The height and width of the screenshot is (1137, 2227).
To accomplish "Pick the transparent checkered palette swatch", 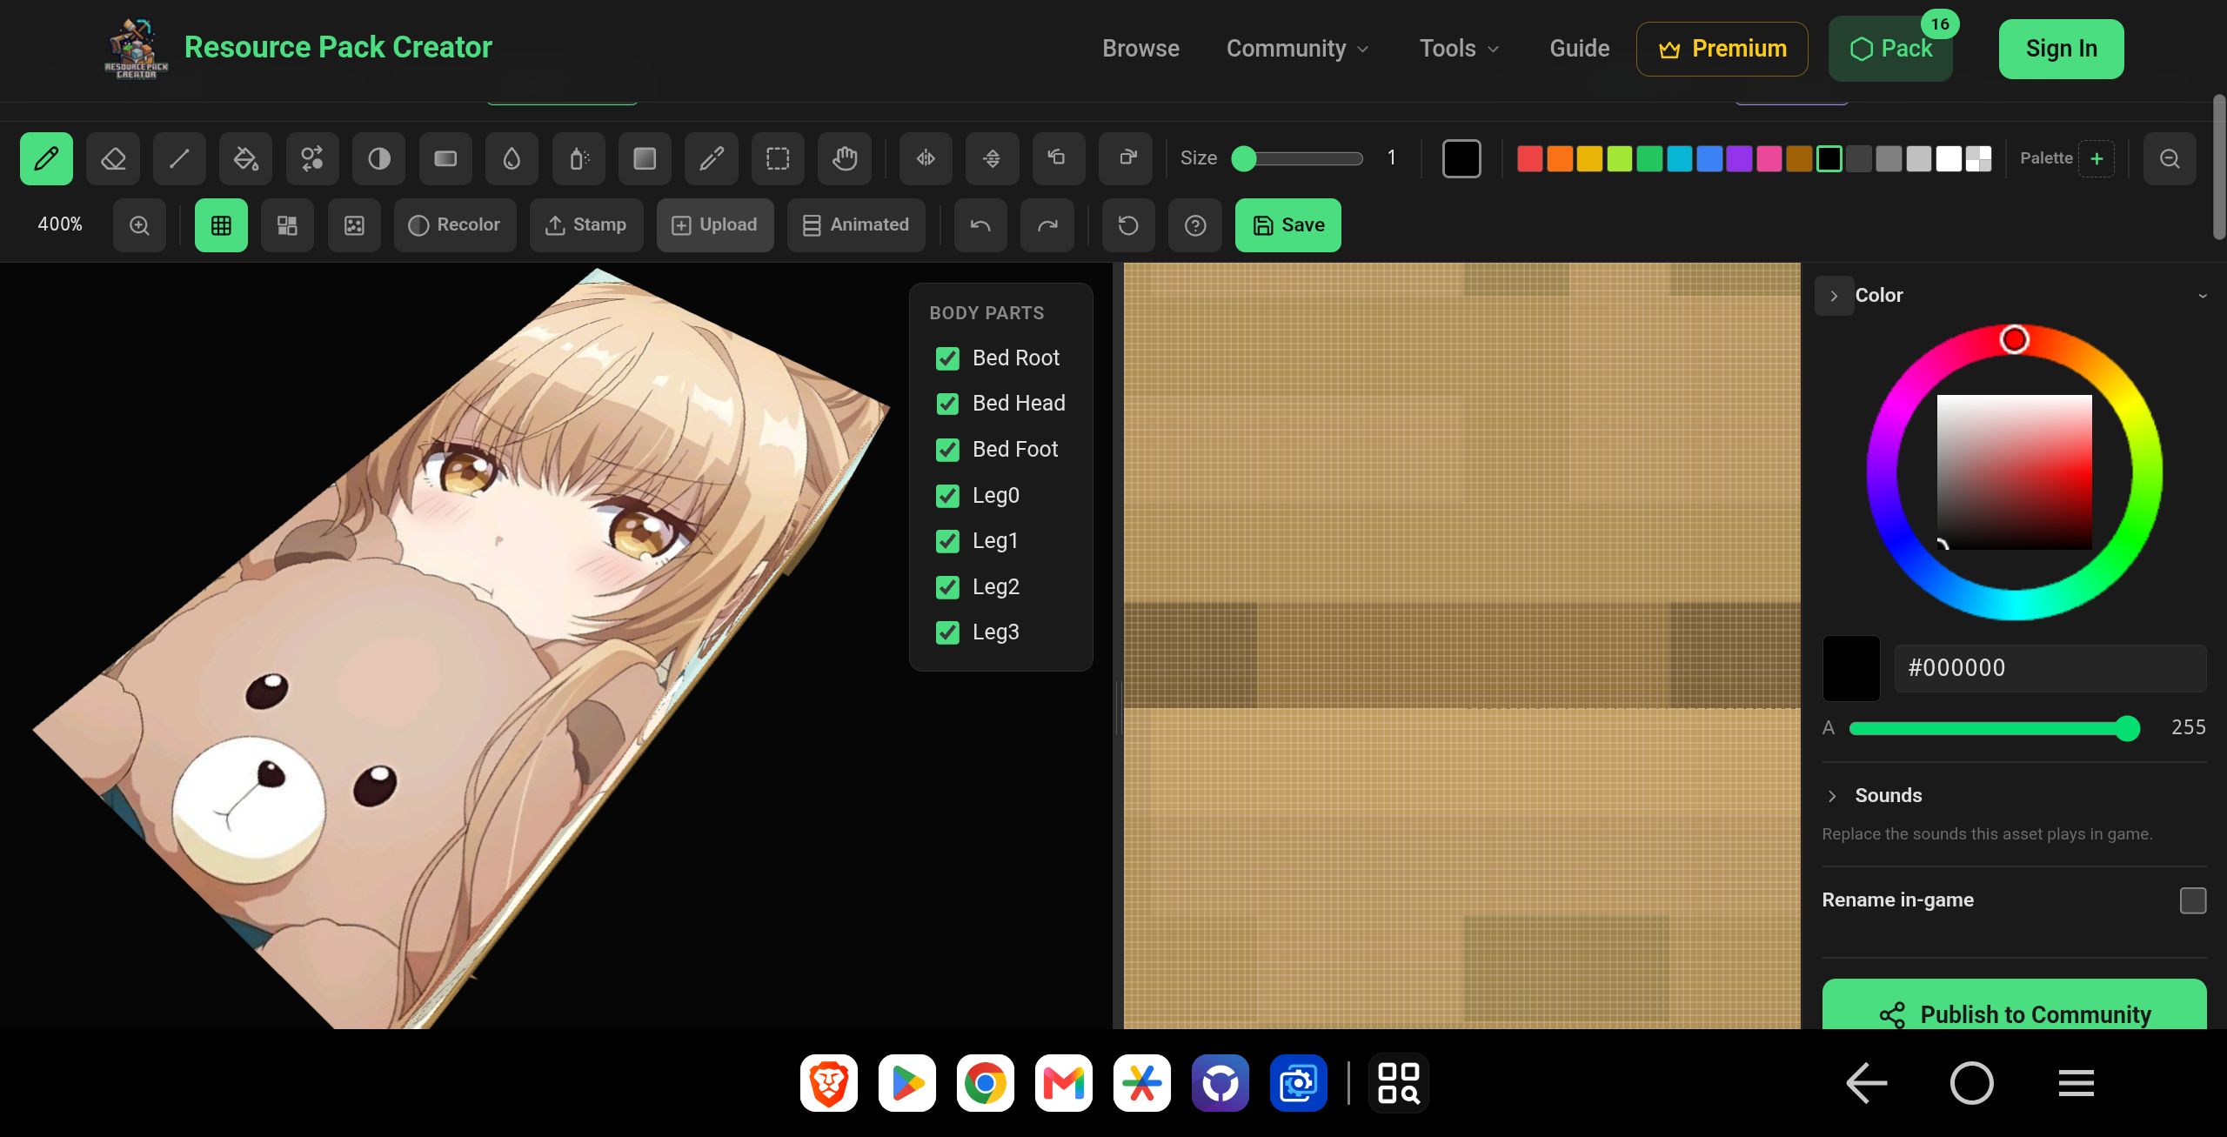I will pos(1978,158).
